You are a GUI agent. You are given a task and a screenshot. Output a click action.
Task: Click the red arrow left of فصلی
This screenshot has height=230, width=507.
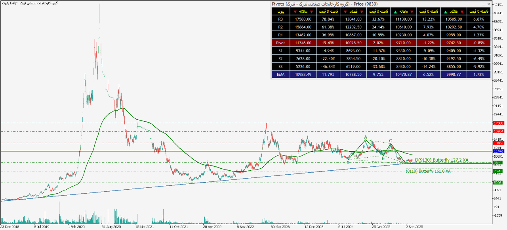point(346,11)
